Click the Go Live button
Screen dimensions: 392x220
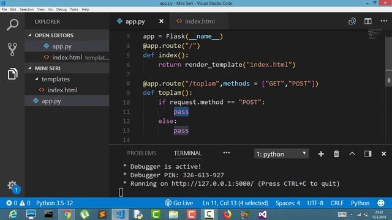point(179,203)
